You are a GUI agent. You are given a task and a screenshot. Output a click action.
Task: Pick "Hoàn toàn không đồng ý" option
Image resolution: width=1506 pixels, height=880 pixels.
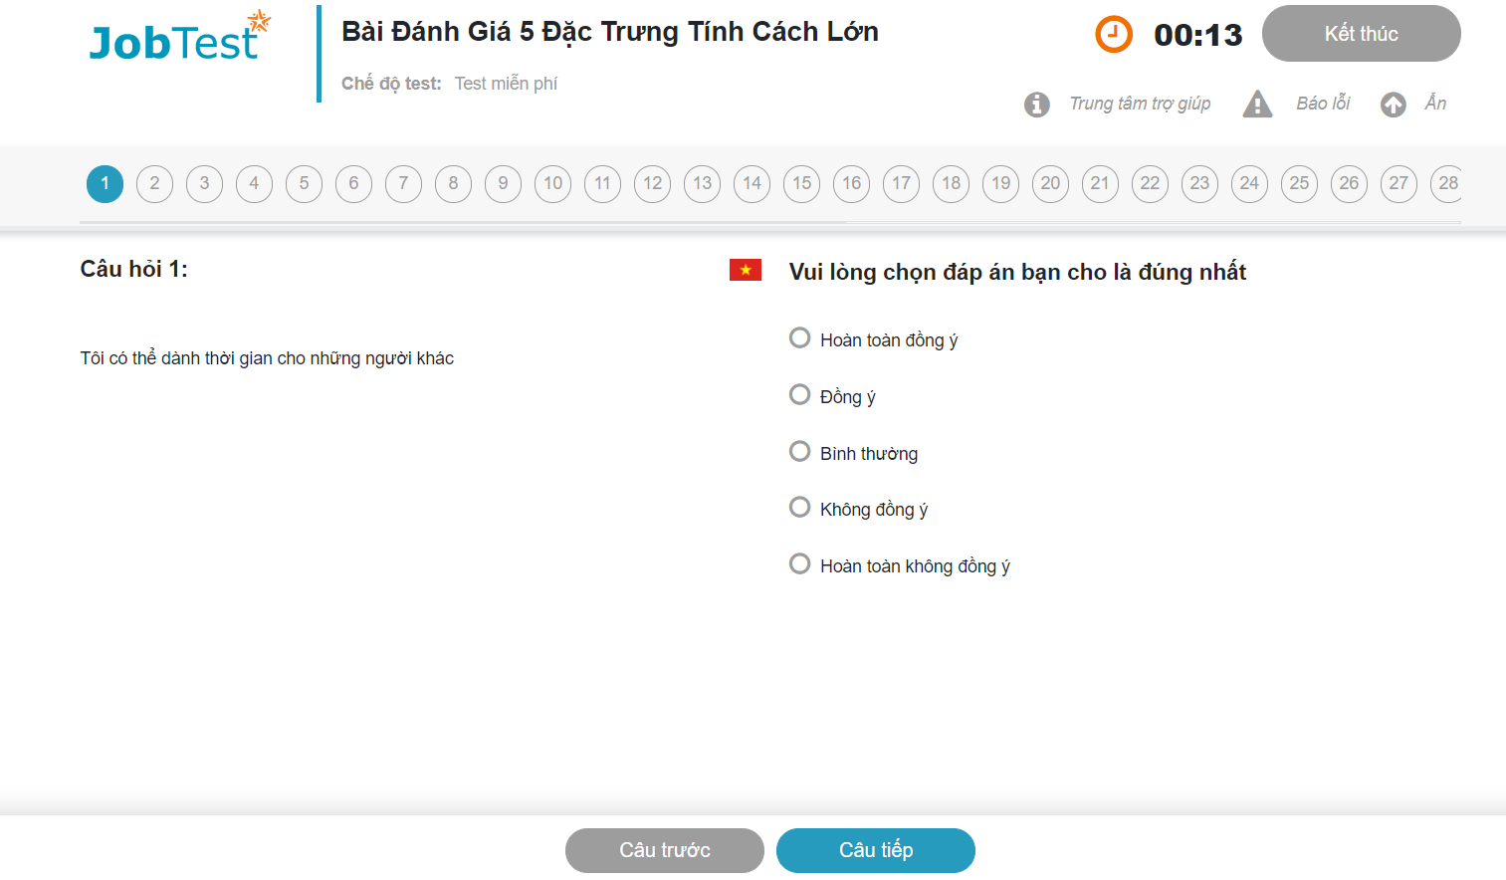click(799, 564)
